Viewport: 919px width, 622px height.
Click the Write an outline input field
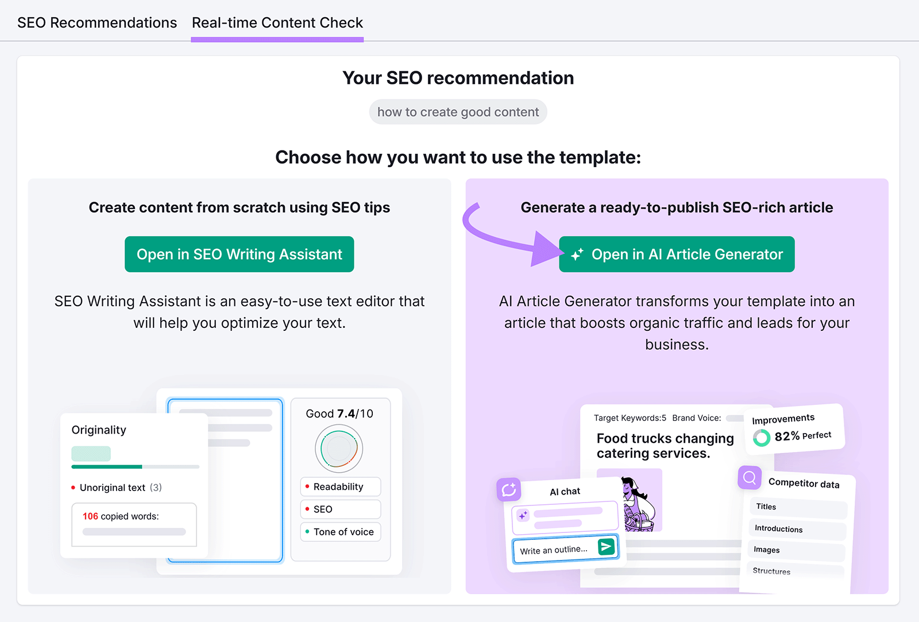pos(553,549)
